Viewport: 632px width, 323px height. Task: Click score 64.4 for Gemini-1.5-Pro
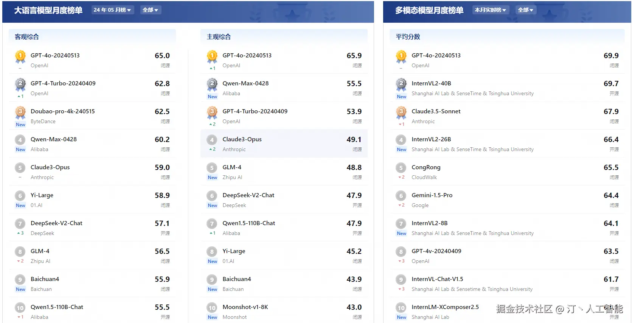pos(611,196)
